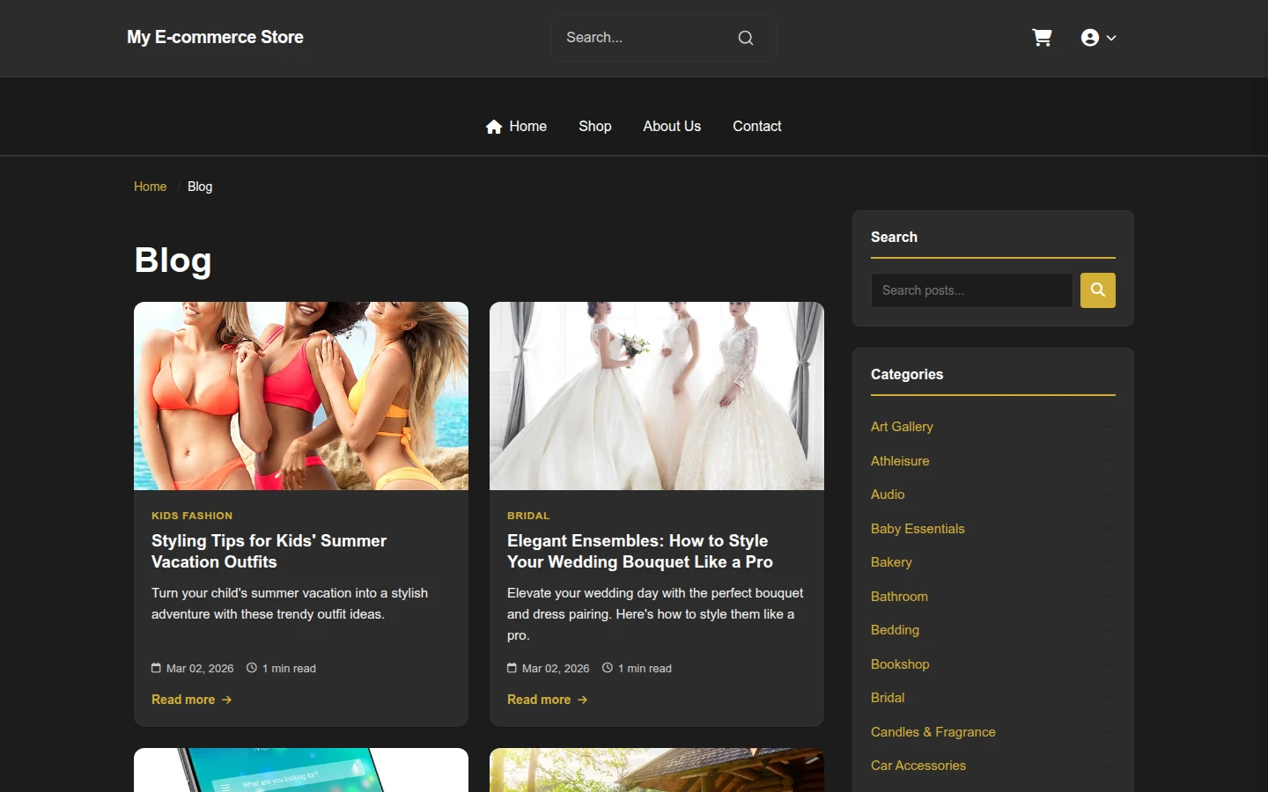This screenshot has width=1268, height=792.
Task: Open Styling Tips for Kids' Summer article title
Action: (x=269, y=552)
